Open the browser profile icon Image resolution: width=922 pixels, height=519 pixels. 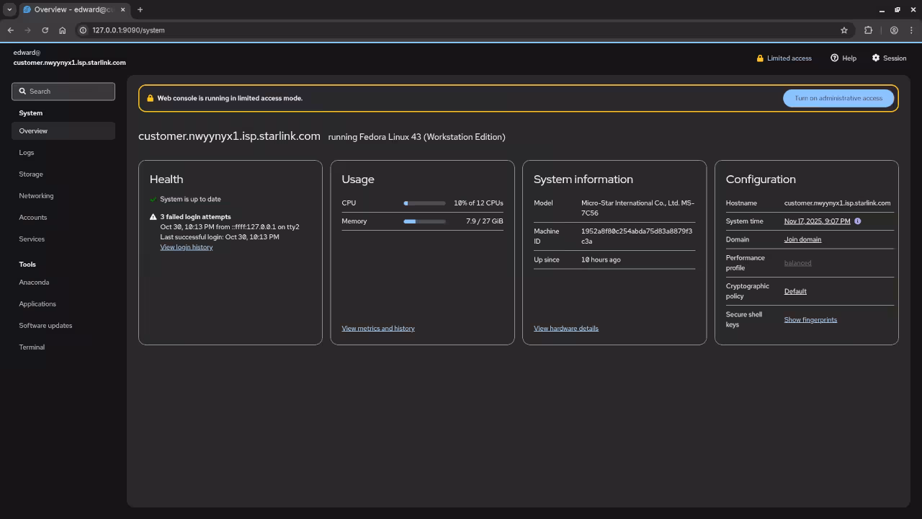click(x=894, y=30)
